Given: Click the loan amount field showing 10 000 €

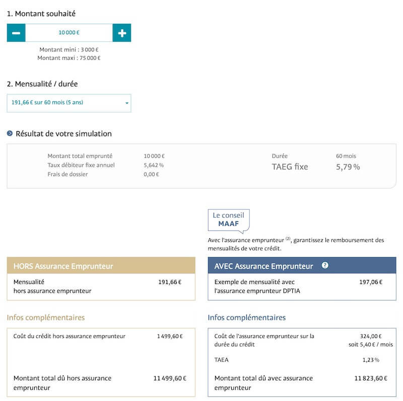Looking at the screenshot, I should (69, 33).
